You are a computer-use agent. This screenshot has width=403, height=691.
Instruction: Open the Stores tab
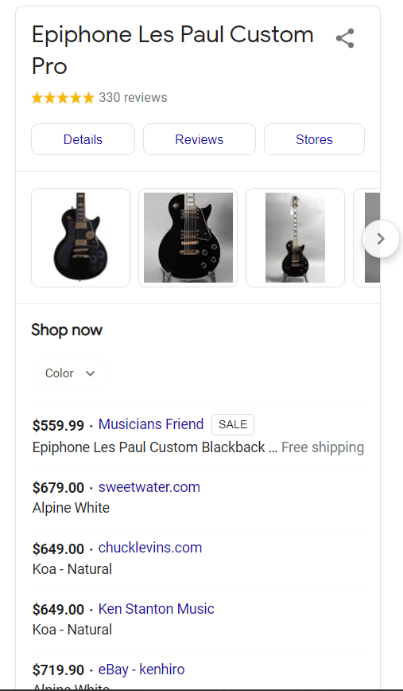click(314, 139)
